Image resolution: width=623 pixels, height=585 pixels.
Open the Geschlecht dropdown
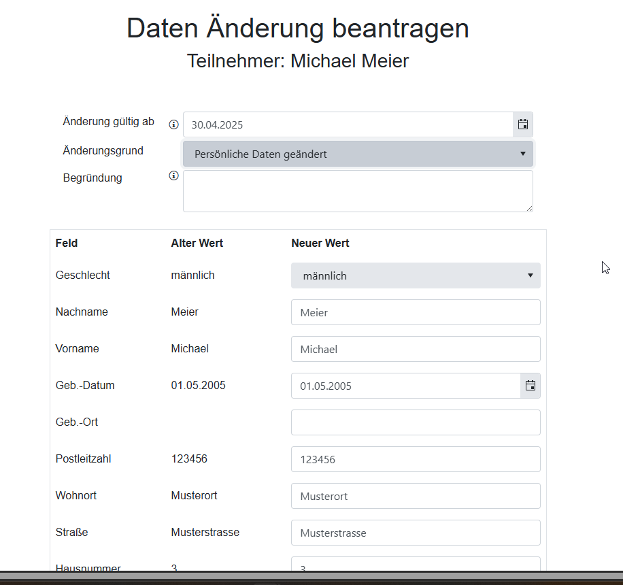coord(416,275)
